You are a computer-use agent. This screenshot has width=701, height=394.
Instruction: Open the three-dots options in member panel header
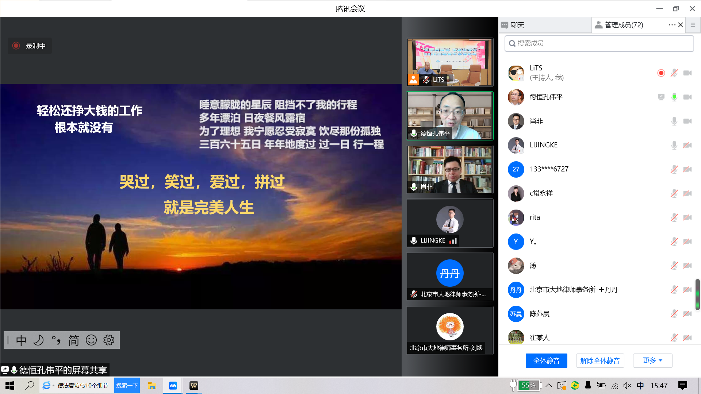pos(671,25)
